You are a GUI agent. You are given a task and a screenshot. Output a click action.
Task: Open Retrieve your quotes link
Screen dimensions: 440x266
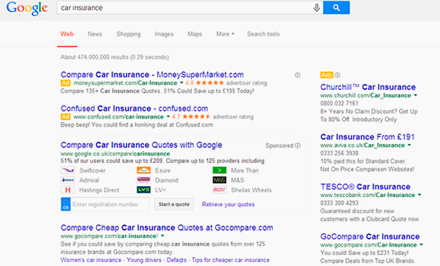[228, 205]
